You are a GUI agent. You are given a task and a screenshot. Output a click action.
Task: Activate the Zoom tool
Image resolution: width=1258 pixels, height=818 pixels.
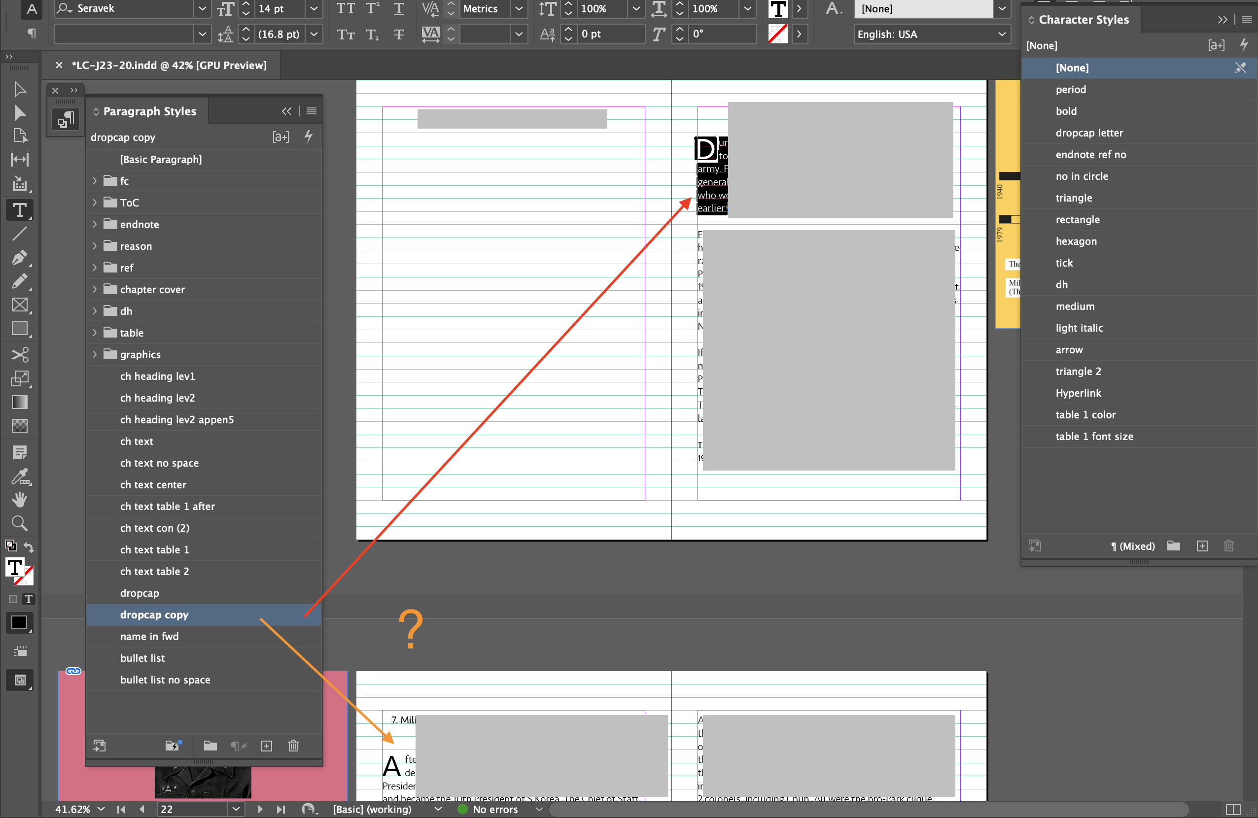pos(20,523)
